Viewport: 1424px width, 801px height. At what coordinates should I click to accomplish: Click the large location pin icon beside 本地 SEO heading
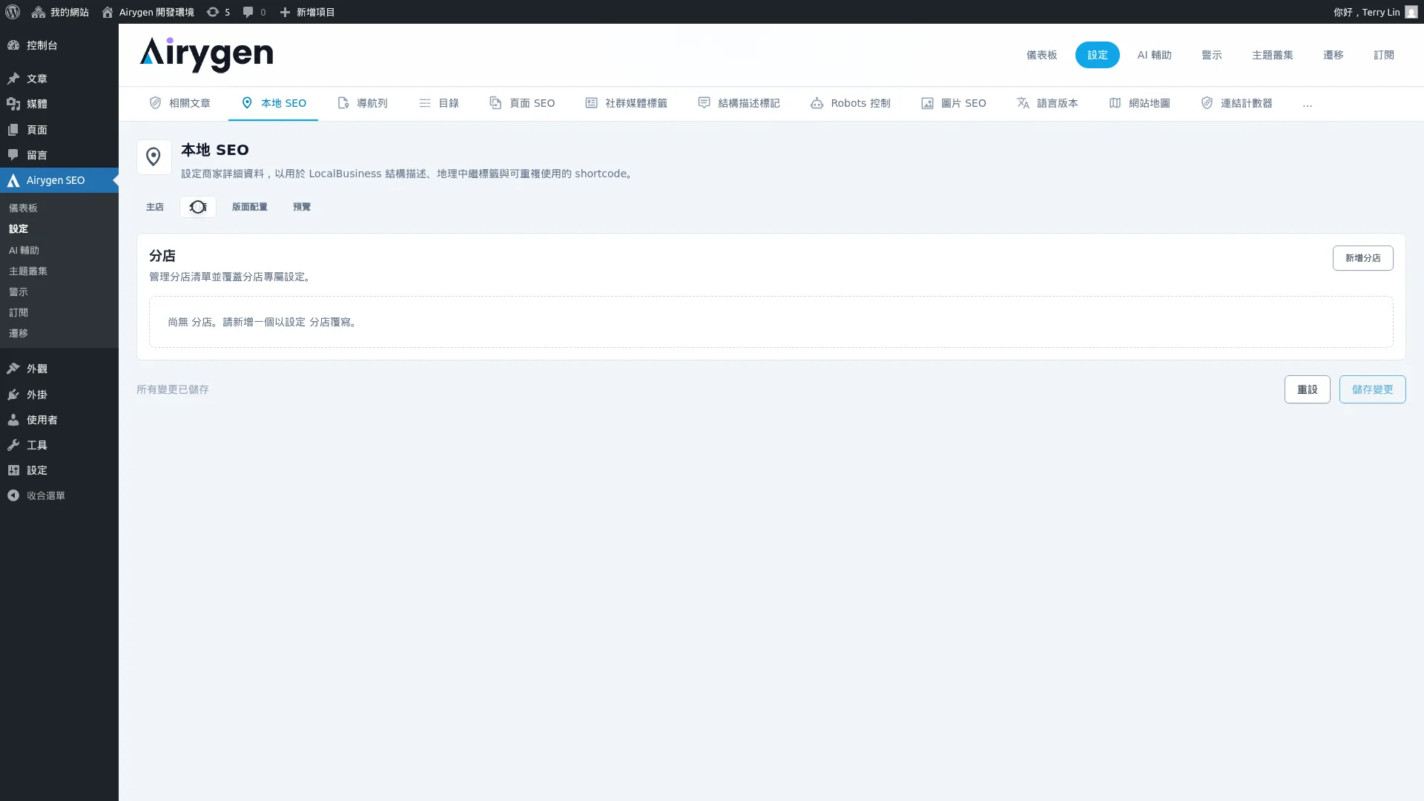(x=154, y=157)
